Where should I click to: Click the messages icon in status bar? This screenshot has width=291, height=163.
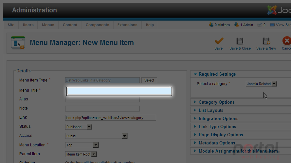260,25
